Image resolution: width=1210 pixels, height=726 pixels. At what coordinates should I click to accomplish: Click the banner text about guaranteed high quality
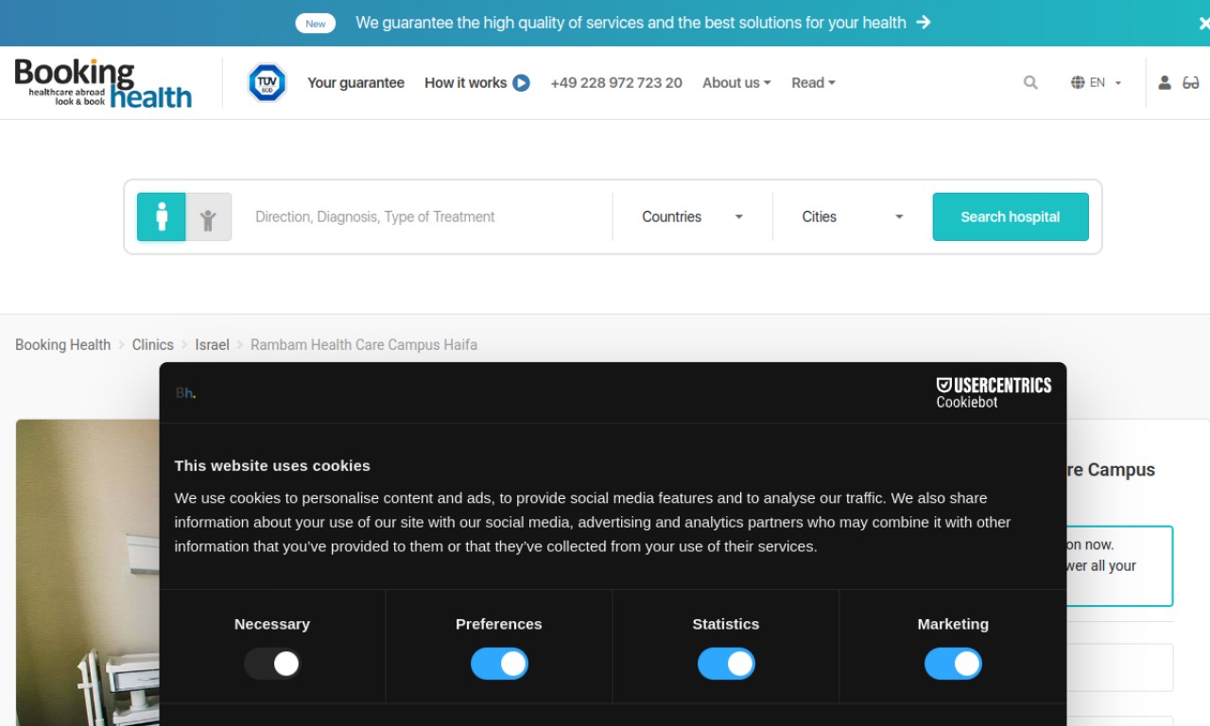point(631,23)
